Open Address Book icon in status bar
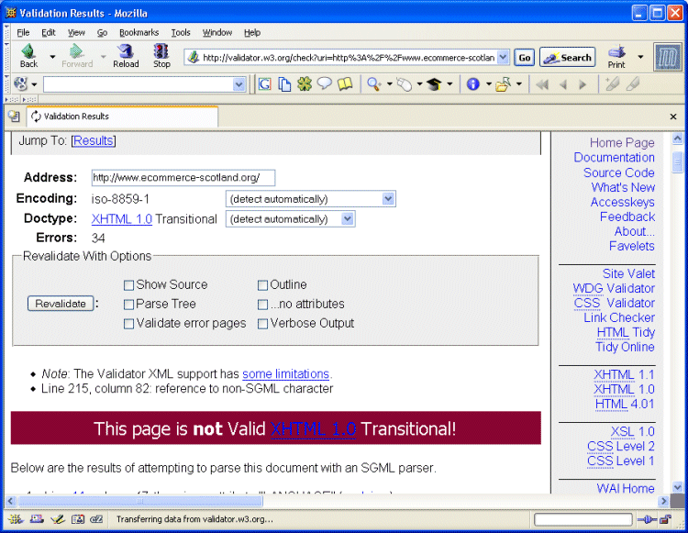Image resolution: width=688 pixels, height=533 pixels. [x=78, y=519]
